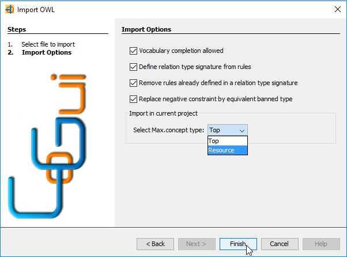Click the Select Max.concept type label
Image resolution: width=347 pixels, height=257 pixels.
[x=168, y=130]
